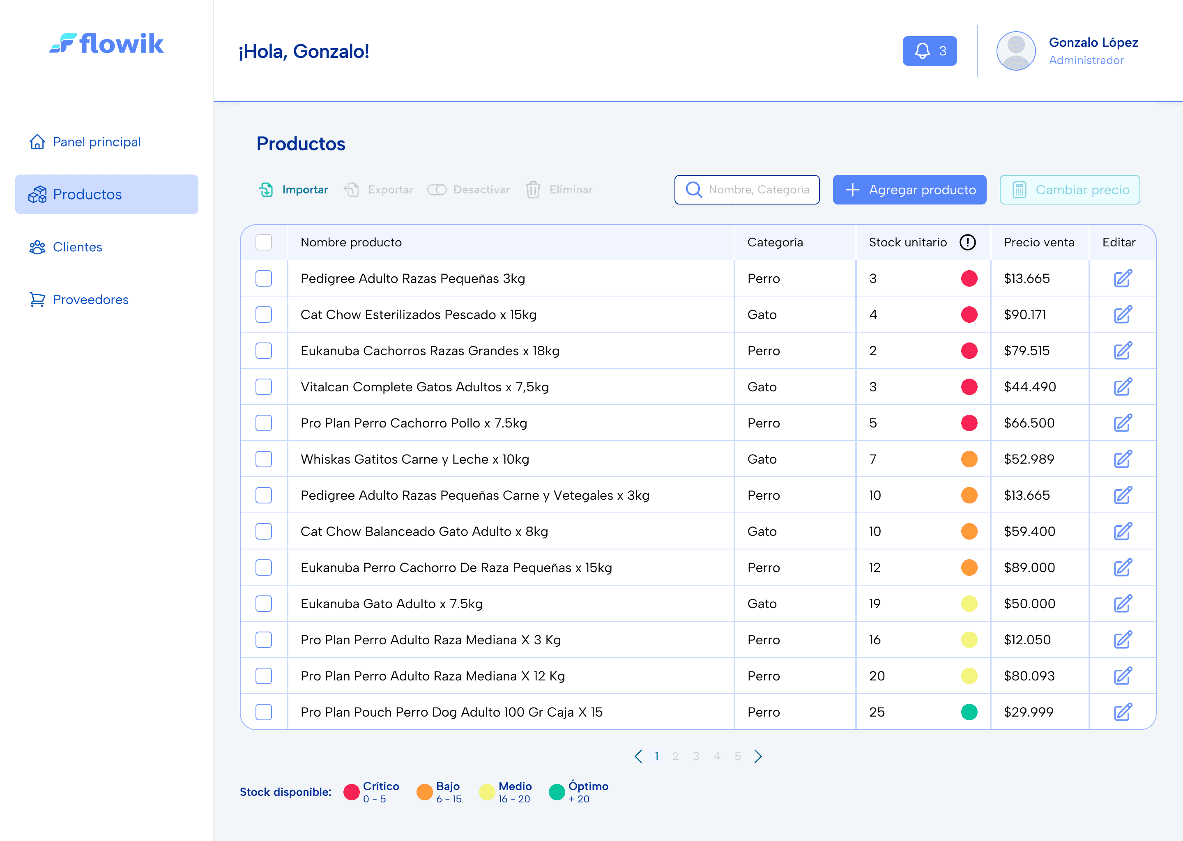Click the Eliminar trash icon

(533, 190)
